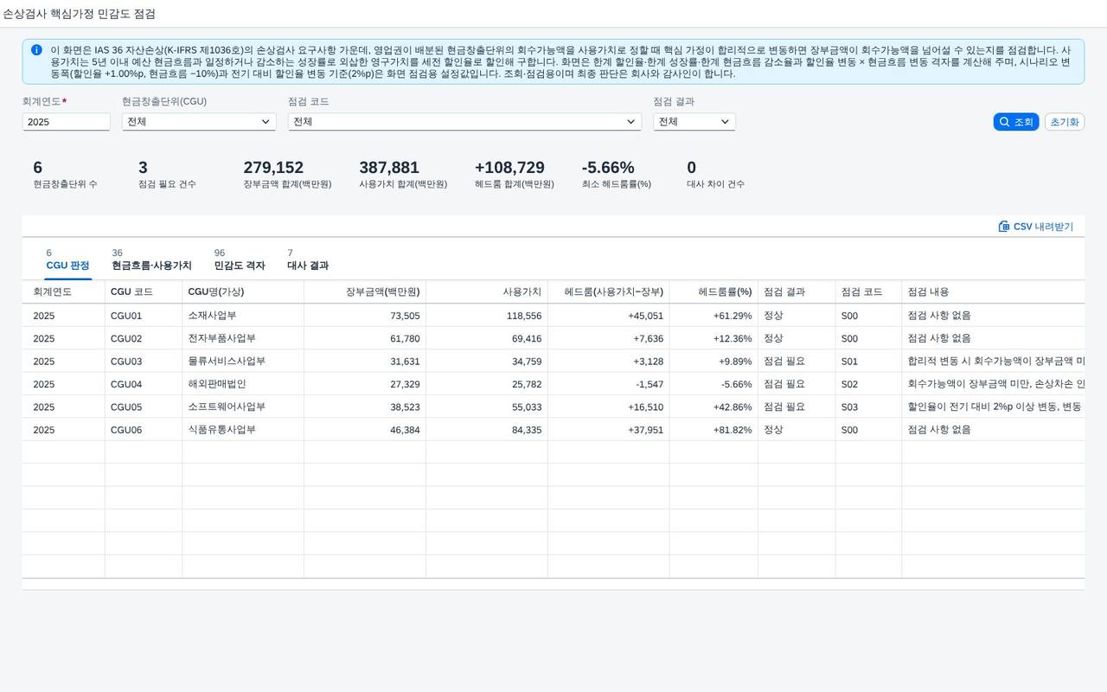Click the CGU 코드 column header

point(144,292)
